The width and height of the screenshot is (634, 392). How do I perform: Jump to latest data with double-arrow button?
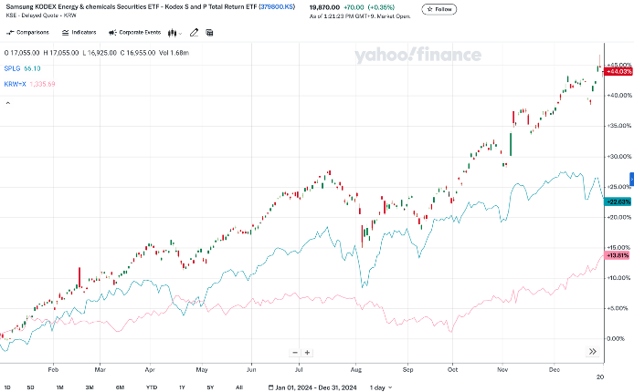pos(592,352)
